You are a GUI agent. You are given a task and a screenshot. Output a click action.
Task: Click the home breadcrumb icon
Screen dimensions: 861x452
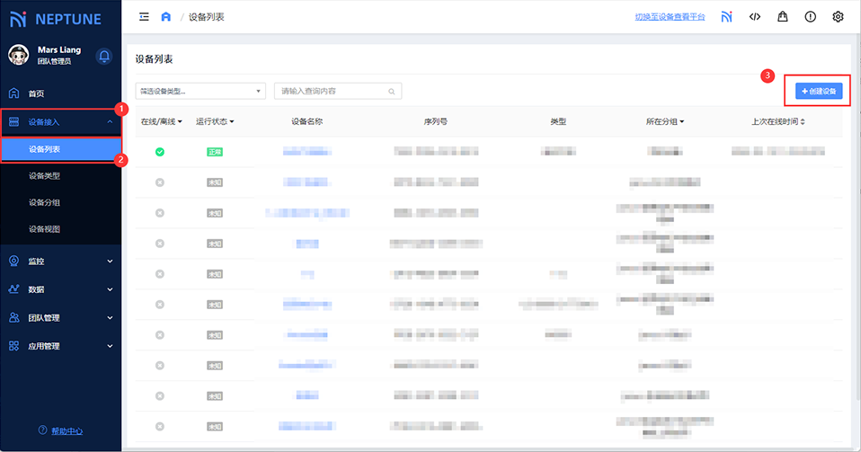click(x=165, y=16)
